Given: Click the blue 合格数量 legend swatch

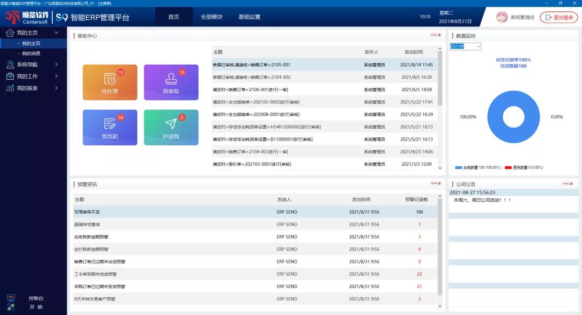Looking at the screenshot, I should [458, 167].
